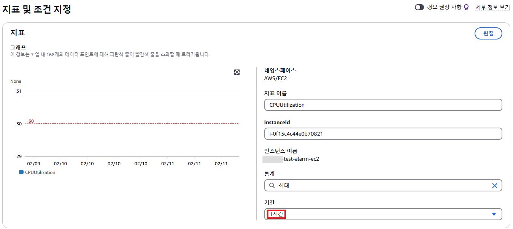
Task: Enlarge the graph with the expand icon
Action: (237, 72)
